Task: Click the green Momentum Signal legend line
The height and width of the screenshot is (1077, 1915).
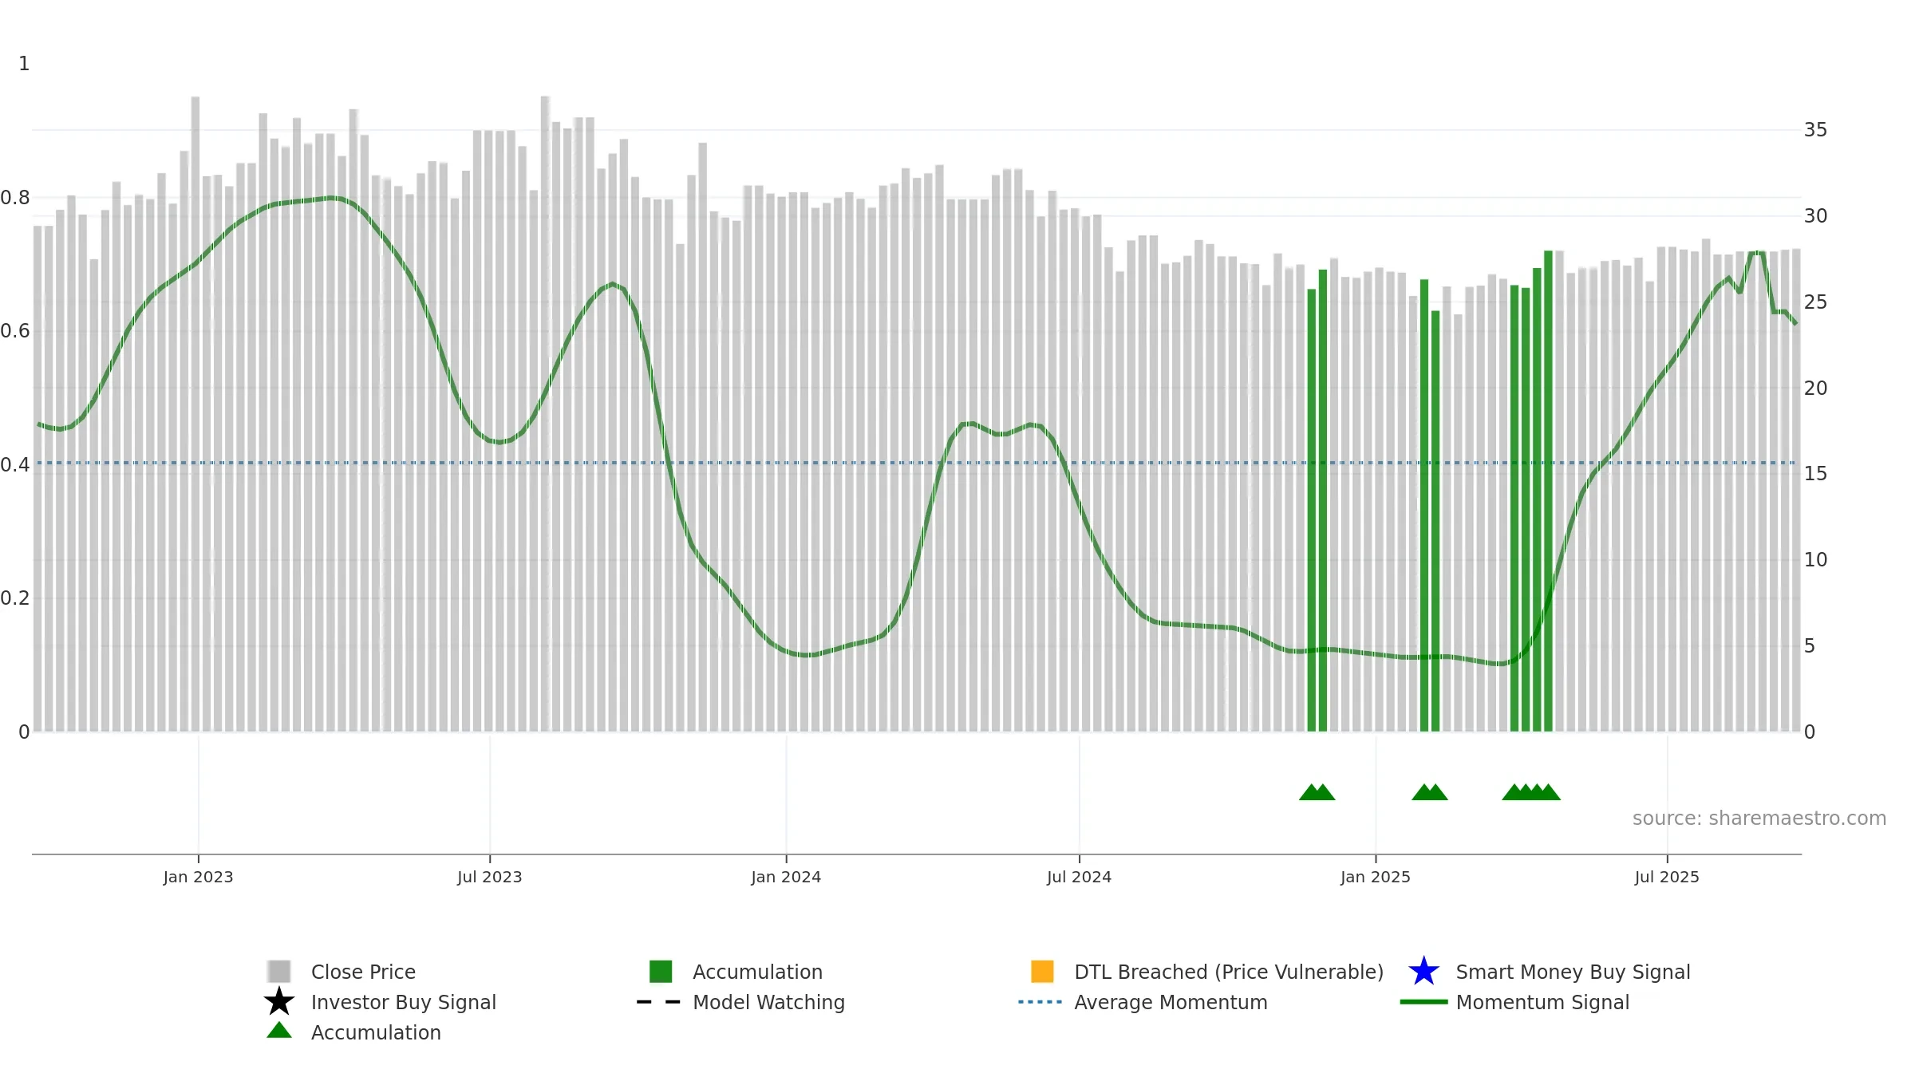Action: click(x=1423, y=1002)
